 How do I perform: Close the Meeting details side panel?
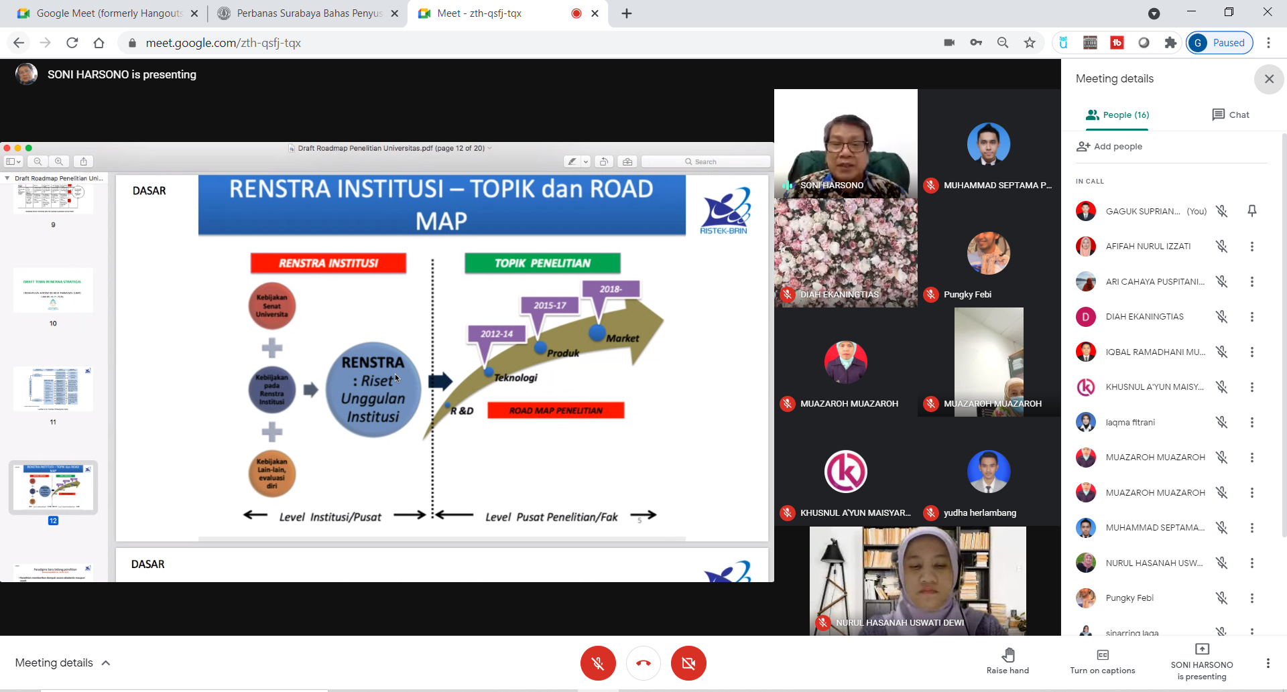(1269, 79)
